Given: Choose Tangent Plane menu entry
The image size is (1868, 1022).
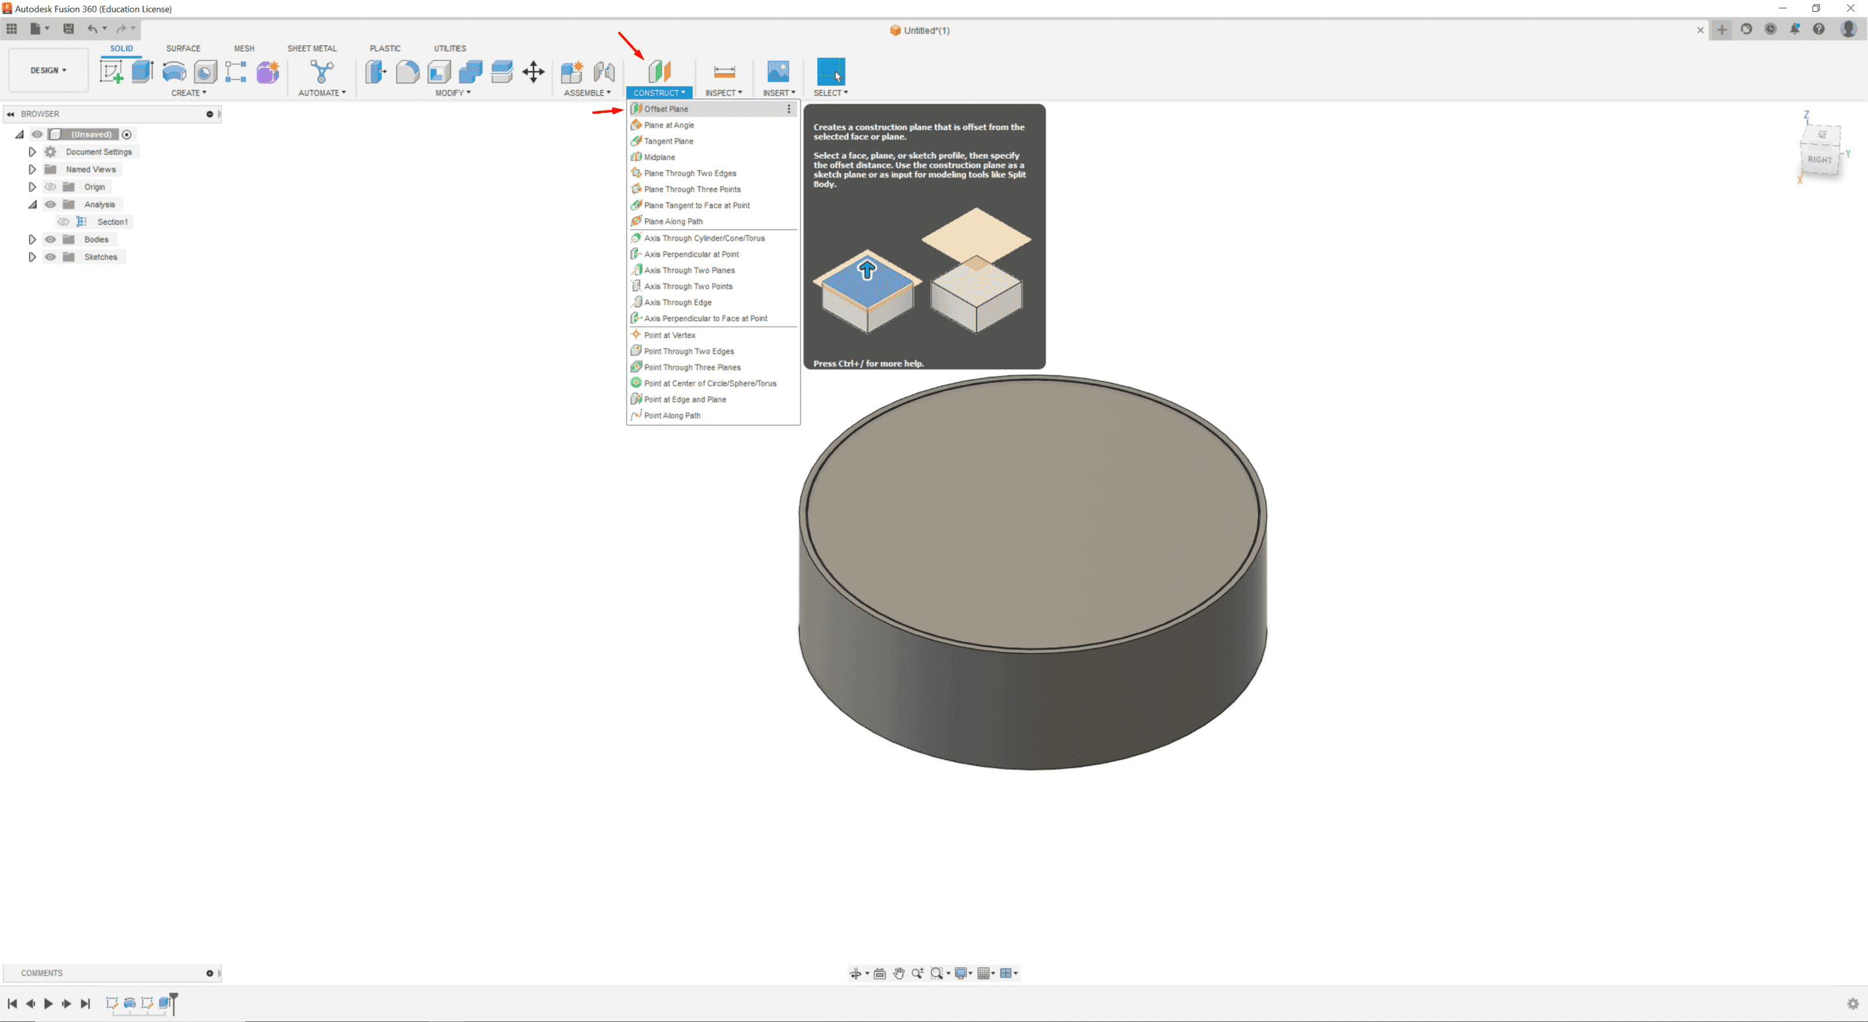Looking at the screenshot, I should [x=713, y=141].
